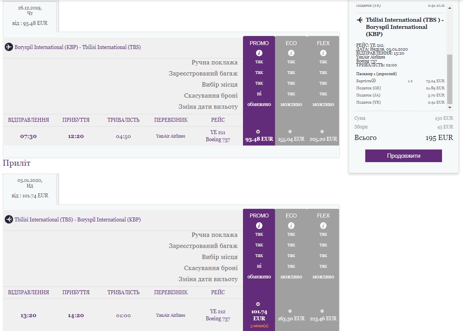Click the info icon next to Вартість
The width and height of the screenshot is (463, 331).
374,81
